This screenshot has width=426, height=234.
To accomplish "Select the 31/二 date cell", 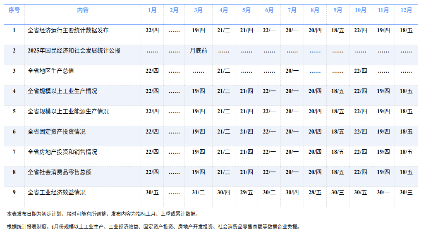I will [199, 192].
